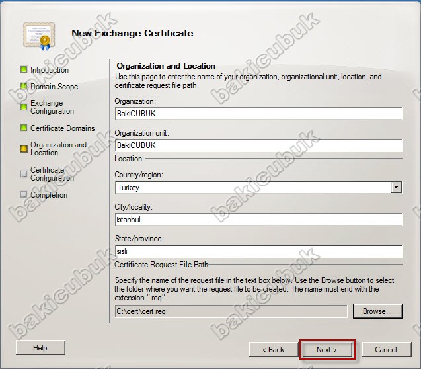The width and height of the screenshot is (421, 369).
Task: Click the Organization unit: field label
Action: tap(141, 133)
